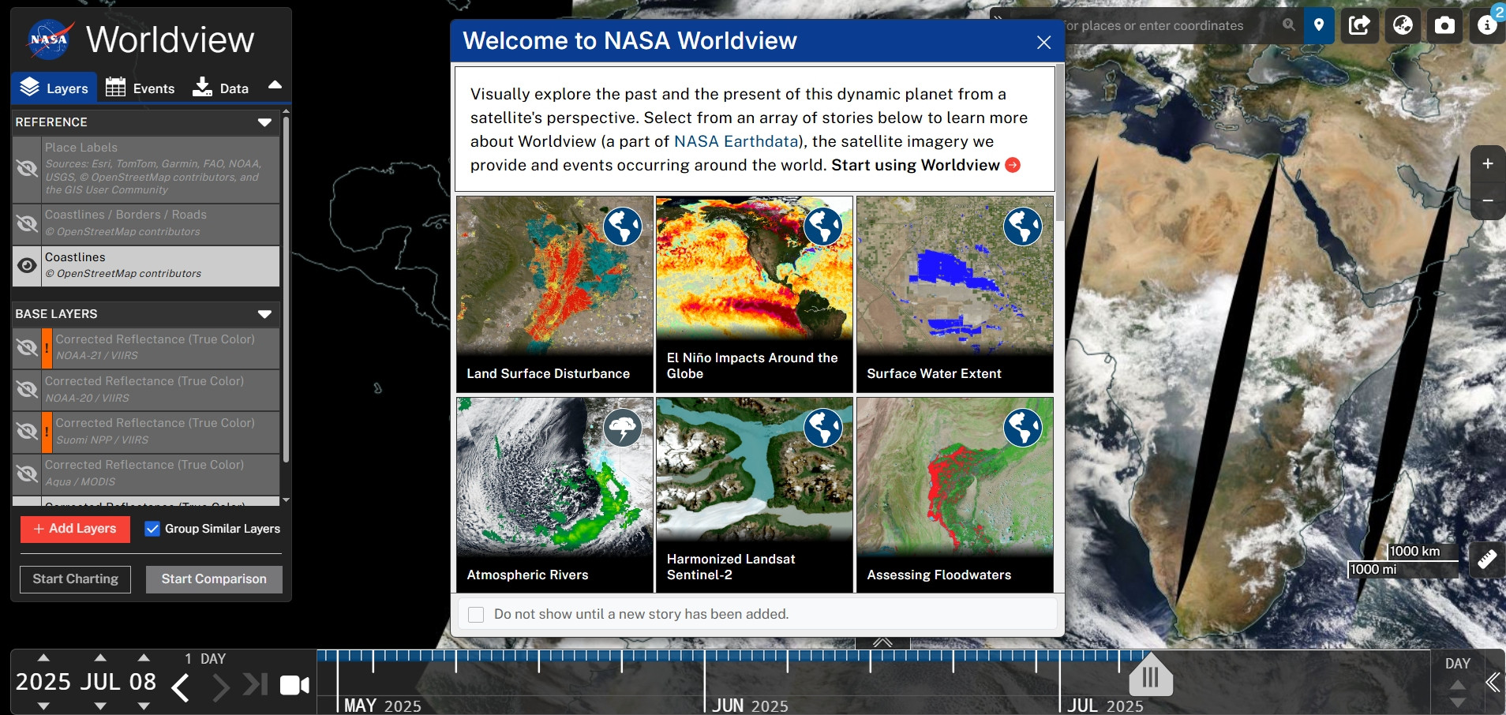The height and width of the screenshot is (715, 1506).
Task: Collapse timeline with double chevron icon
Action: 1493,683
